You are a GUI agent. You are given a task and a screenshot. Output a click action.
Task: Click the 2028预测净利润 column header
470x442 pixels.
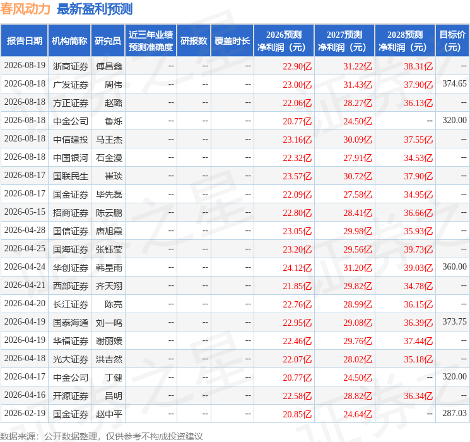pyautogui.click(x=405, y=41)
